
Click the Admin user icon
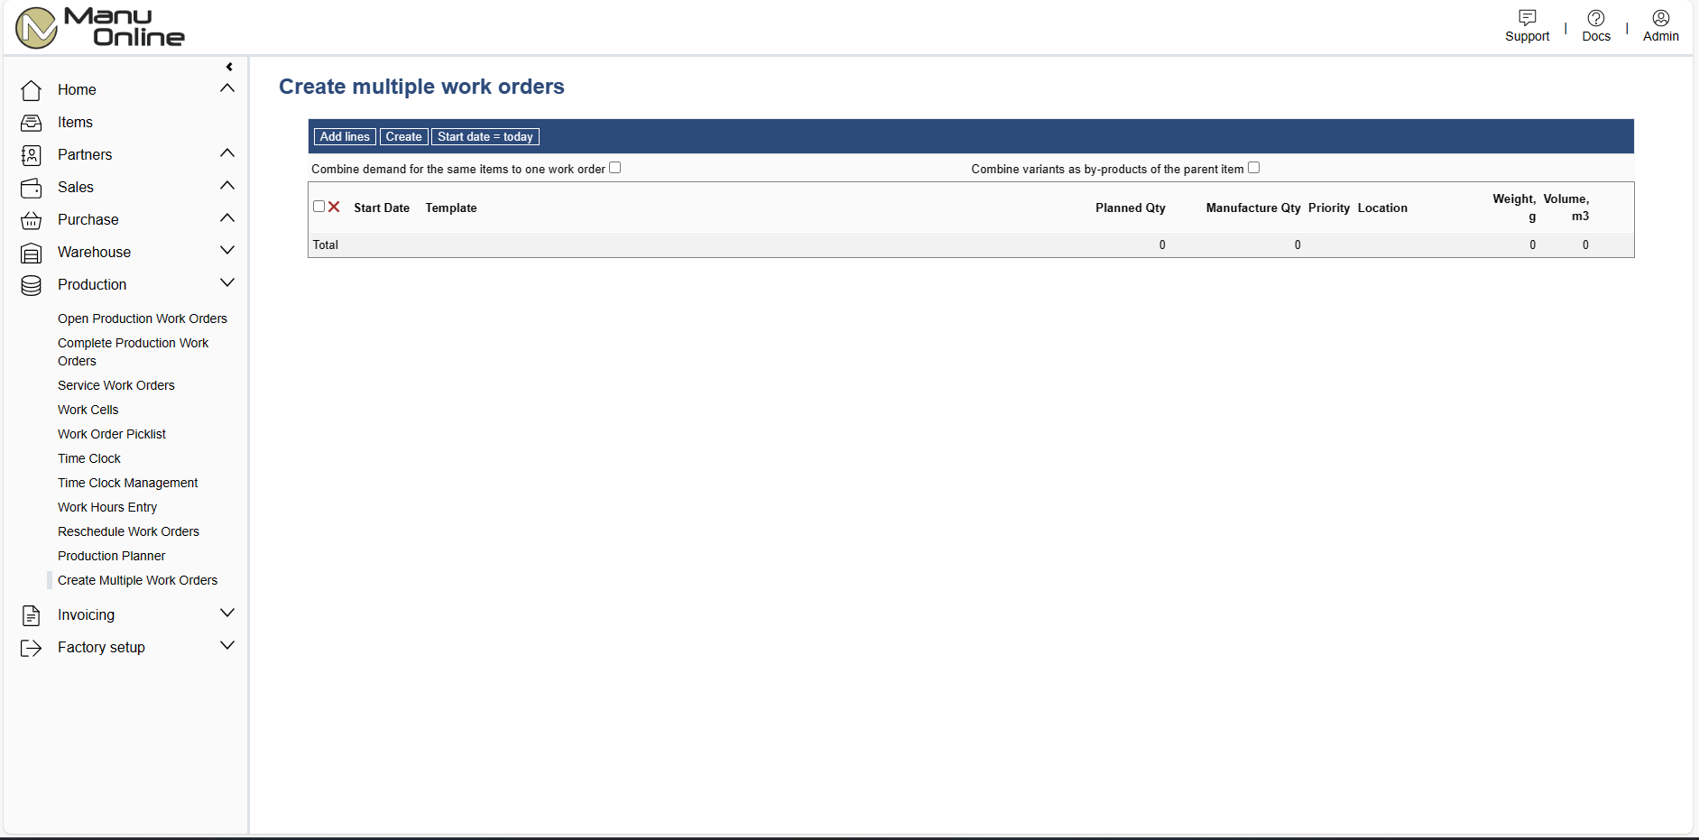coord(1660,18)
